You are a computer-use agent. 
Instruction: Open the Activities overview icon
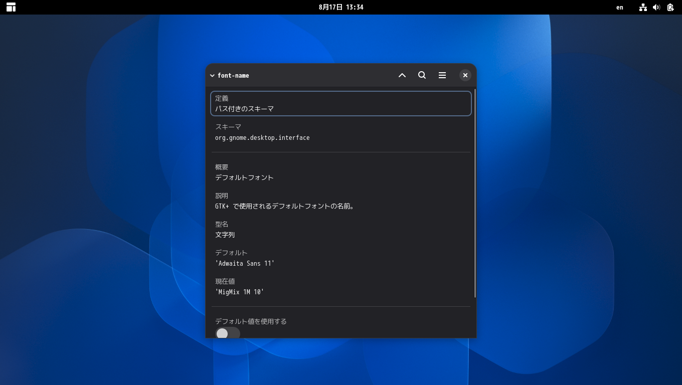[11, 7]
